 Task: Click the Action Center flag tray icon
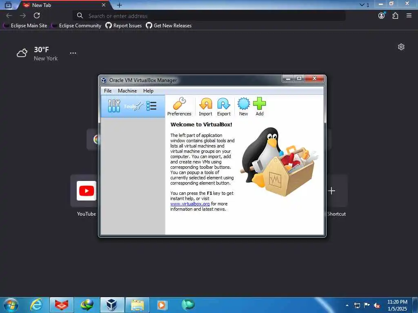point(367,306)
